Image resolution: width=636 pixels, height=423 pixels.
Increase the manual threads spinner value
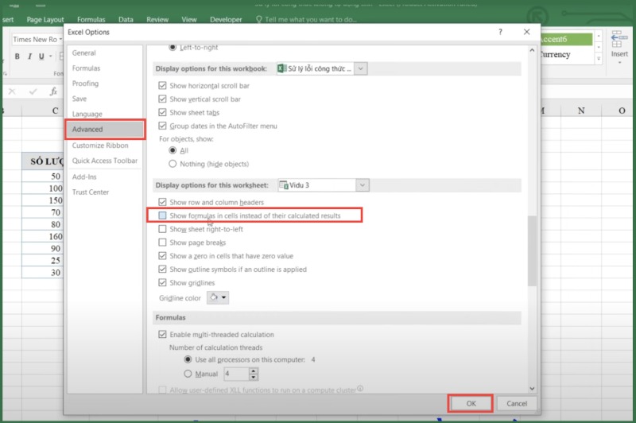point(253,371)
